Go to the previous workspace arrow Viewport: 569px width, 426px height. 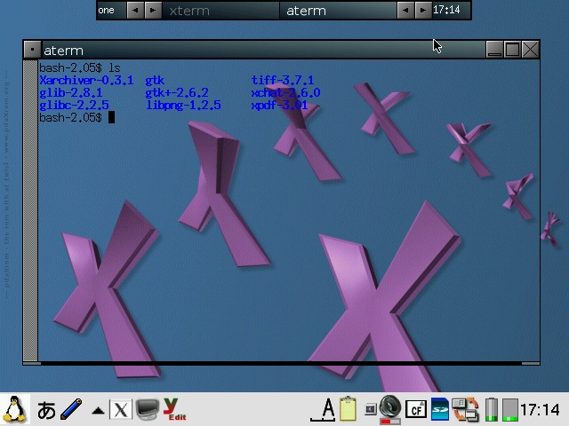pos(134,11)
